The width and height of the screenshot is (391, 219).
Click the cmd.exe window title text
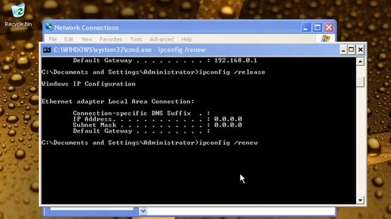click(x=130, y=50)
